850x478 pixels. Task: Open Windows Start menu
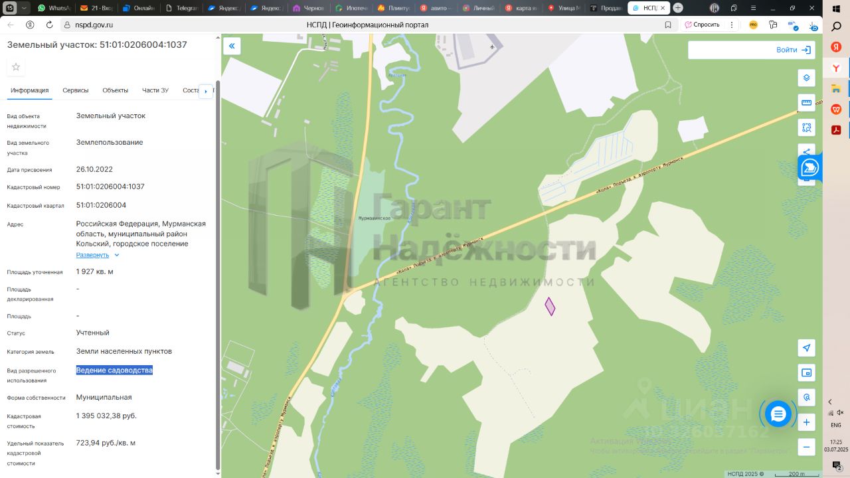(836, 9)
